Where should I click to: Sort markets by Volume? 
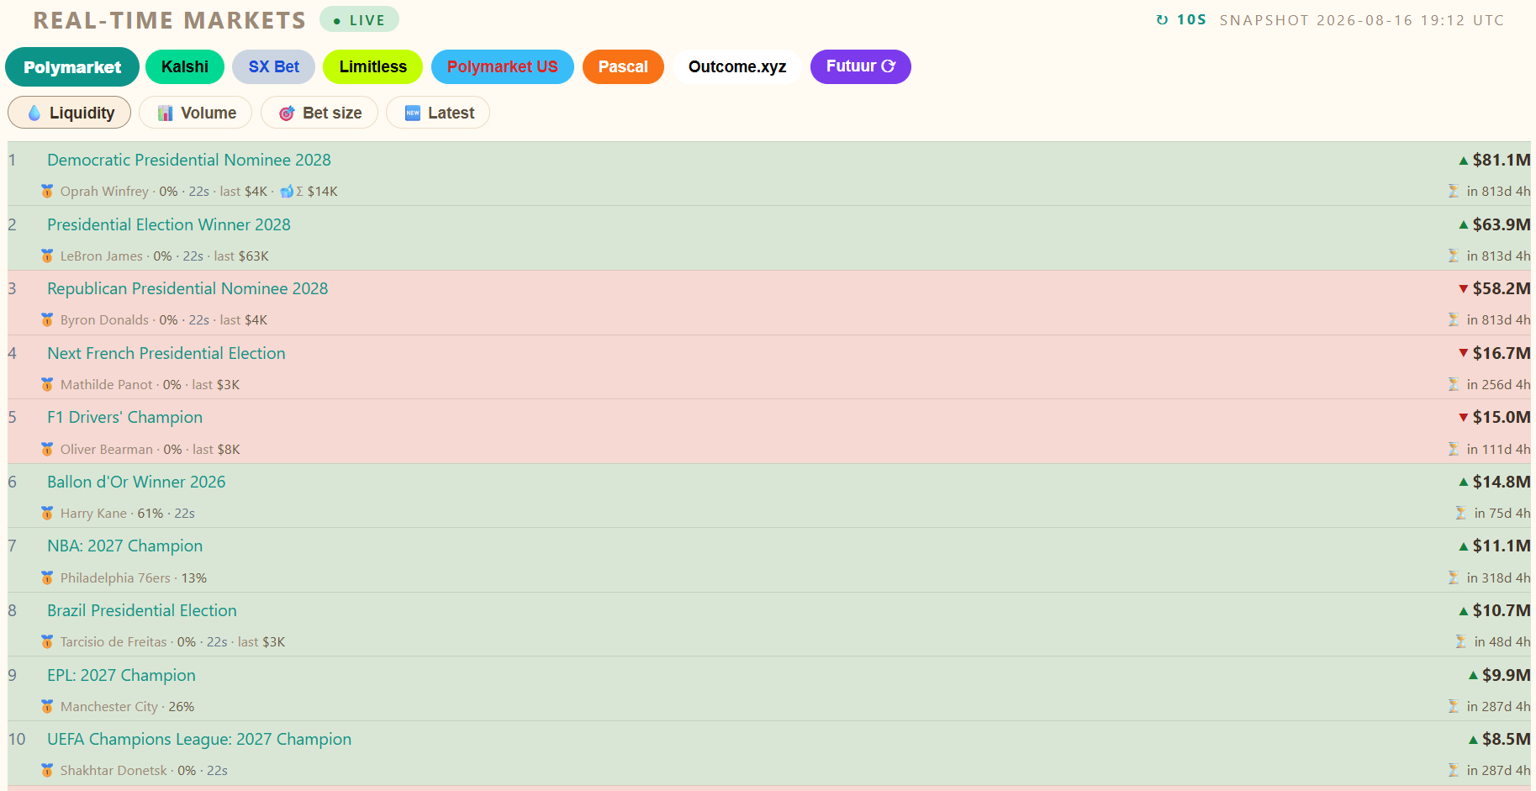coord(195,113)
